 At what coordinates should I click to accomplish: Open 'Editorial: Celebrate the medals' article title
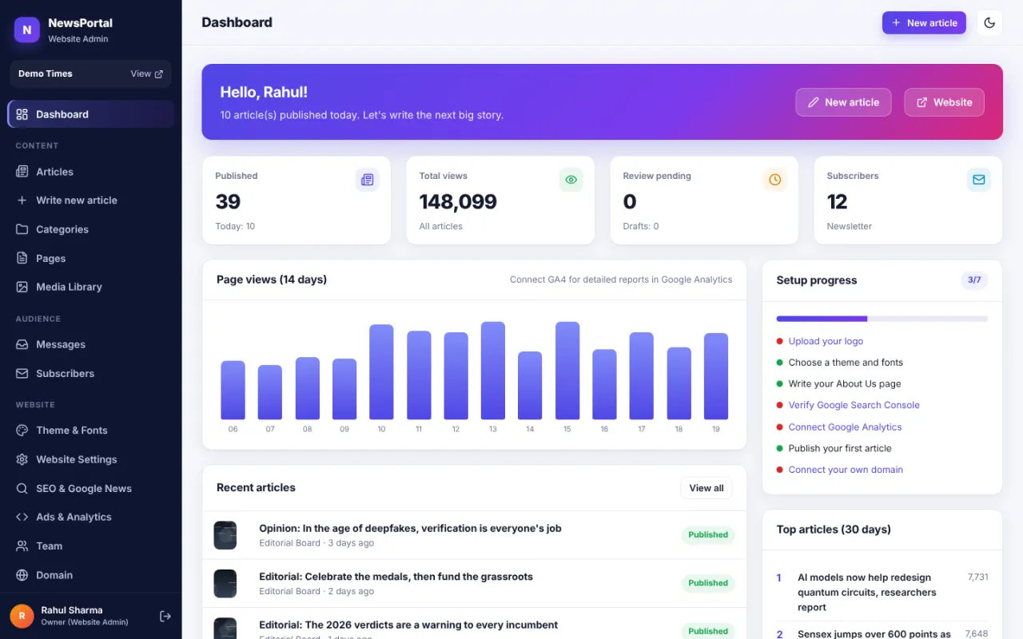(396, 577)
